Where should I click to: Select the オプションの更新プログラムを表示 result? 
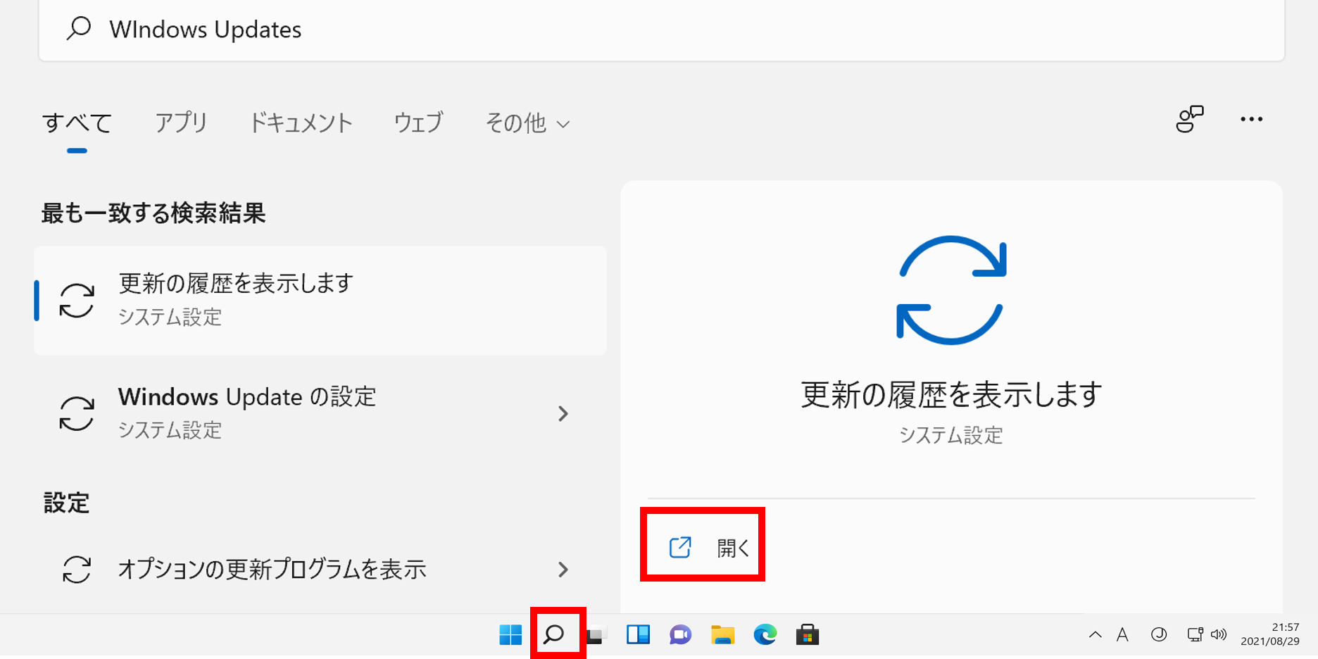click(x=320, y=569)
